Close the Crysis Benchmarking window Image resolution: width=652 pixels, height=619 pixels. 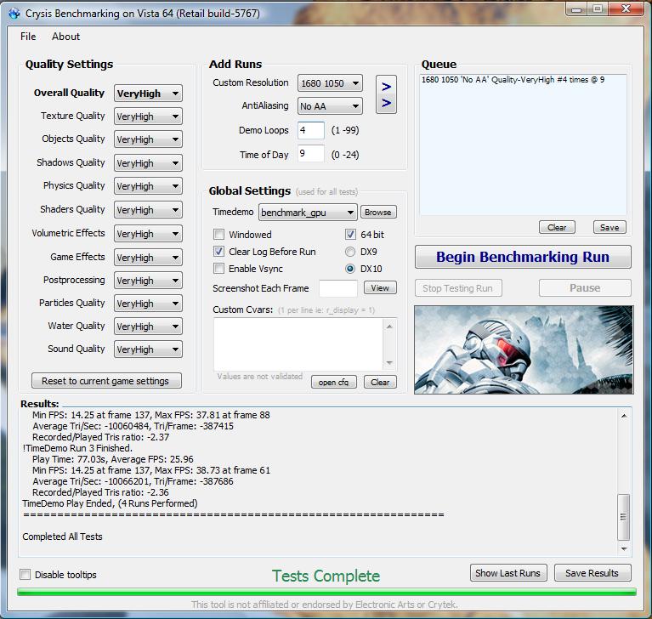tap(626, 9)
